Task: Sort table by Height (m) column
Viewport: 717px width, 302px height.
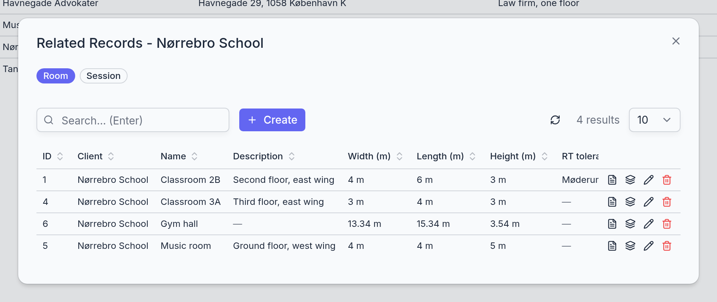Action: click(519, 156)
